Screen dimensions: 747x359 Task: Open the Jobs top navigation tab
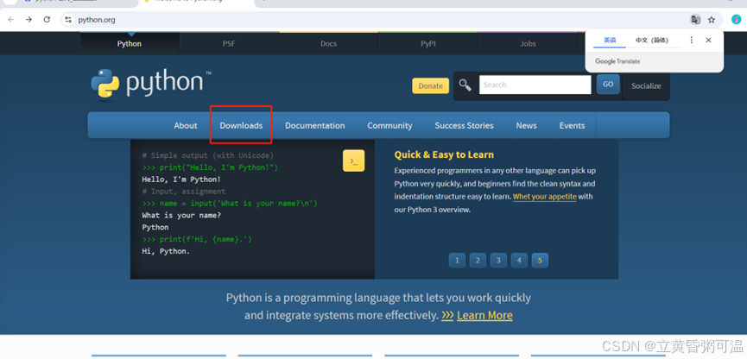tap(528, 44)
